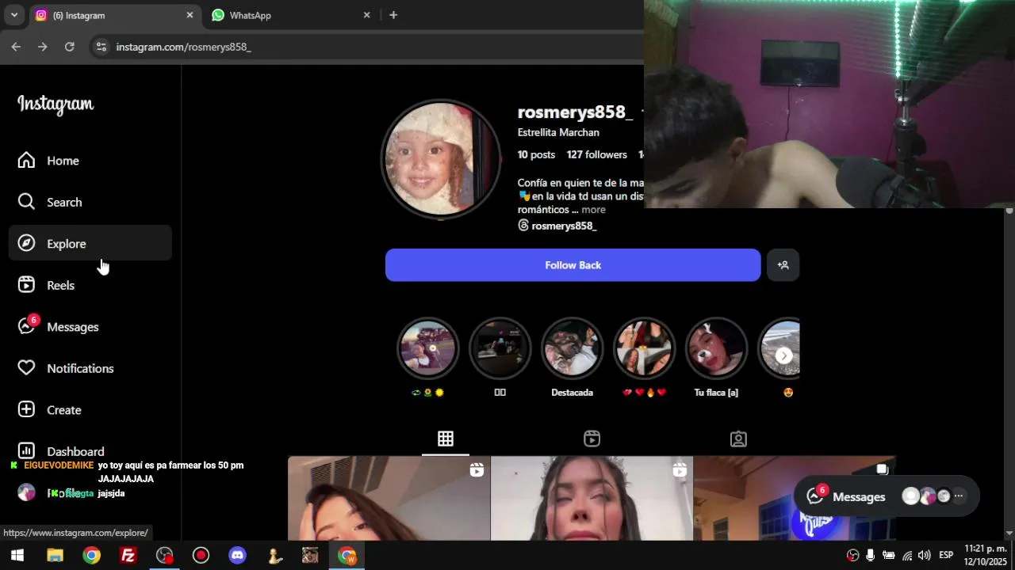Open the Reels section
Image resolution: width=1015 pixels, height=570 pixels.
pyautogui.click(x=90, y=285)
